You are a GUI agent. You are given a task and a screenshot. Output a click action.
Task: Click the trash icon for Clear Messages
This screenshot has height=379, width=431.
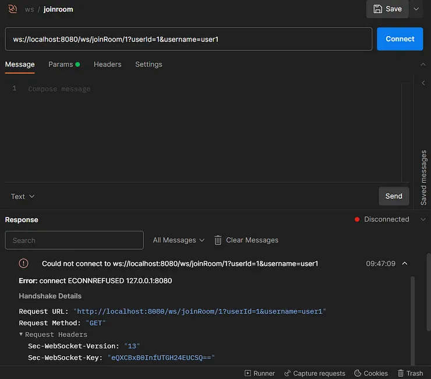218,240
